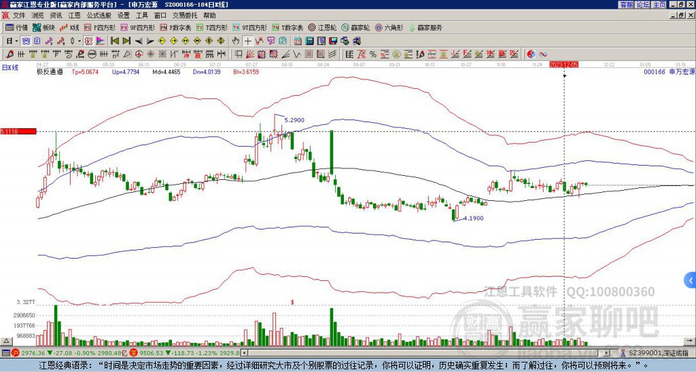This screenshot has height=372, width=696.
Task: Select the red pen drawing tool
Action: (10, 54)
